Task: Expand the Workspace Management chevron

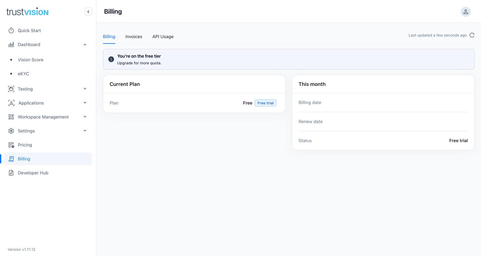Action: pyautogui.click(x=85, y=117)
